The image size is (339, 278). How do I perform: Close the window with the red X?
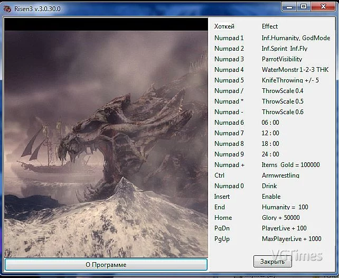point(323,7)
